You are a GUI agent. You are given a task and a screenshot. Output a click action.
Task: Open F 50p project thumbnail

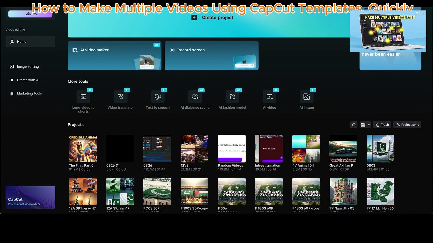pyautogui.click(x=232, y=191)
